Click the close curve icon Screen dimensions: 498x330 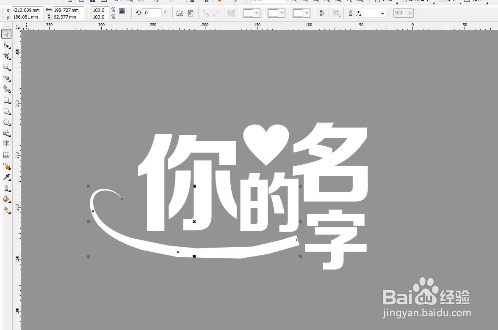321,13
